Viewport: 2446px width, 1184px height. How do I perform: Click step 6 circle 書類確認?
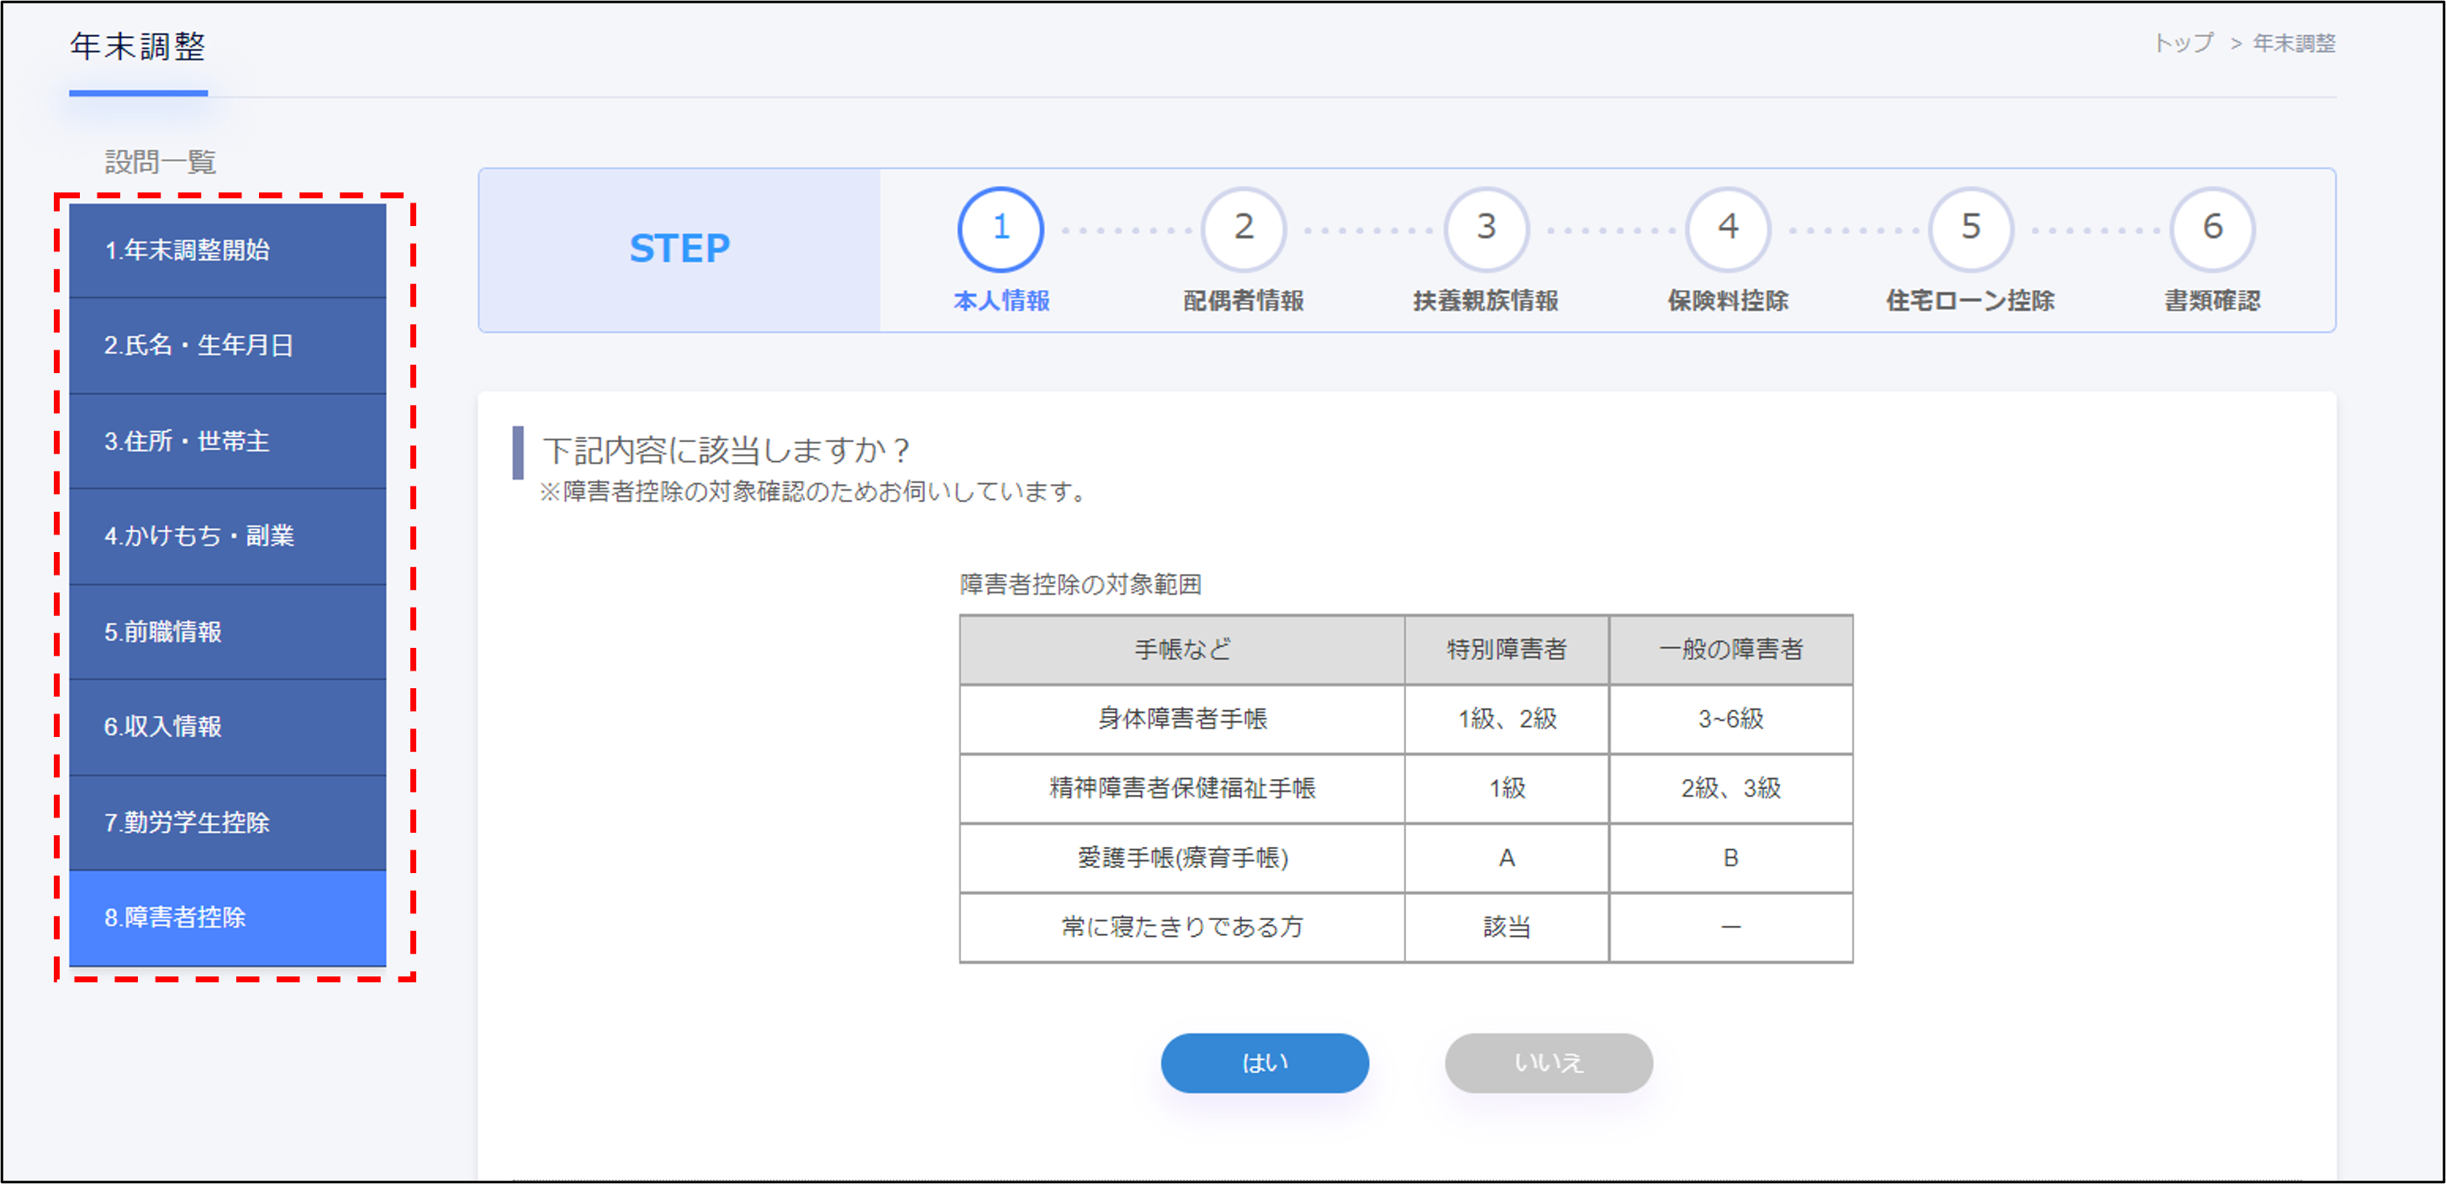coord(2211,229)
